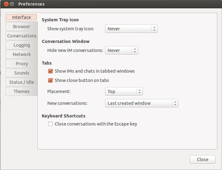
Task: Open the New conversations dropdown
Action: [x=142, y=103]
